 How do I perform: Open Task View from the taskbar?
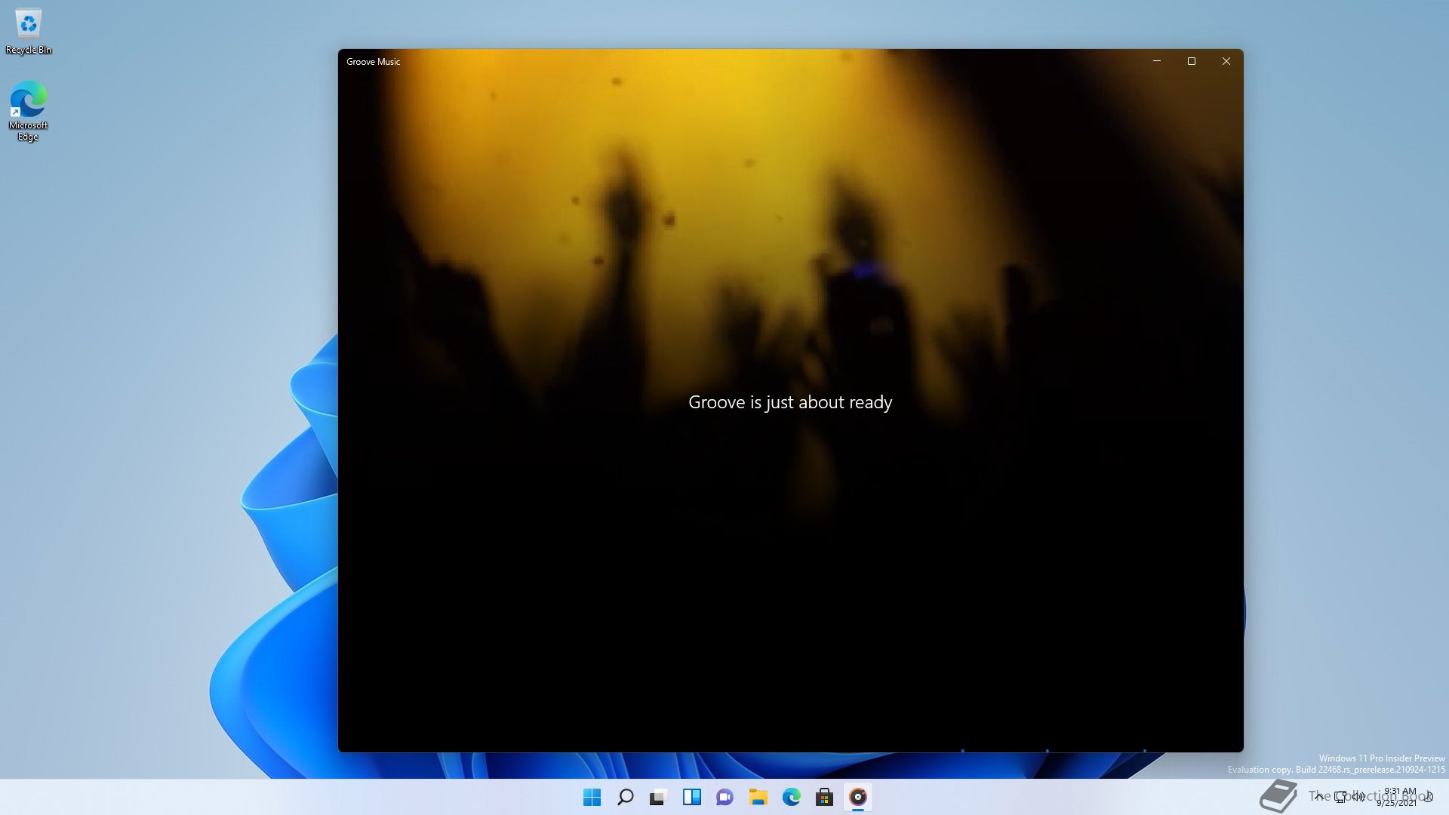point(659,797)
